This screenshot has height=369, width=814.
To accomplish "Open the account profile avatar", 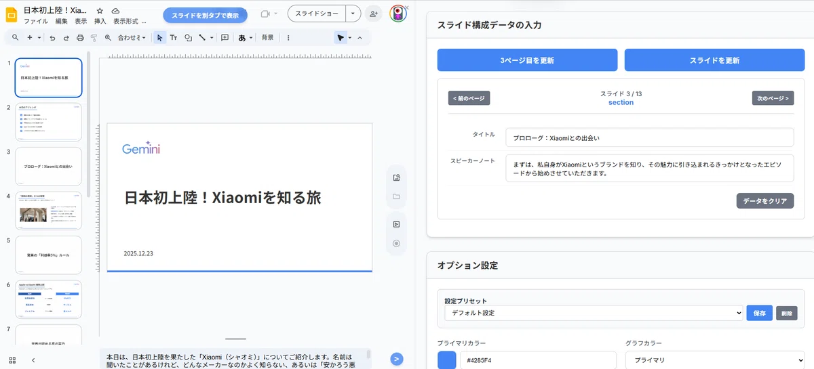I will pyautogui.click(x=398, y=14).
